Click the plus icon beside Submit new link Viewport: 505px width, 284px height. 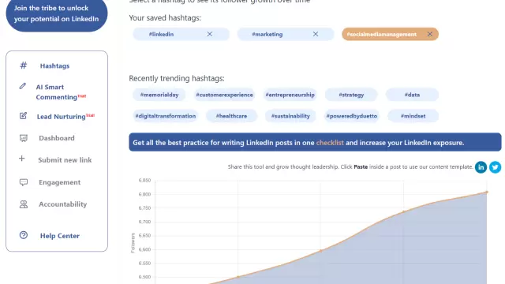tap(21, 159)
